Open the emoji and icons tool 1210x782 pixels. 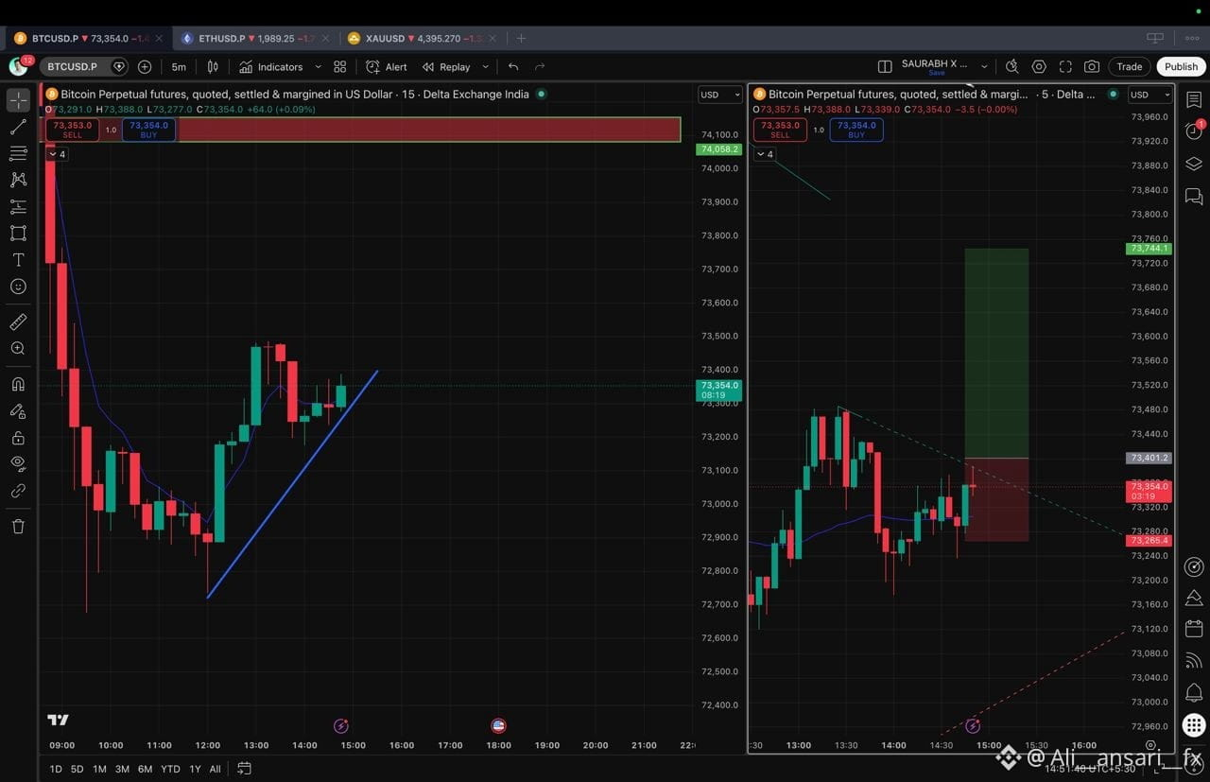click(x=18, y=287)
